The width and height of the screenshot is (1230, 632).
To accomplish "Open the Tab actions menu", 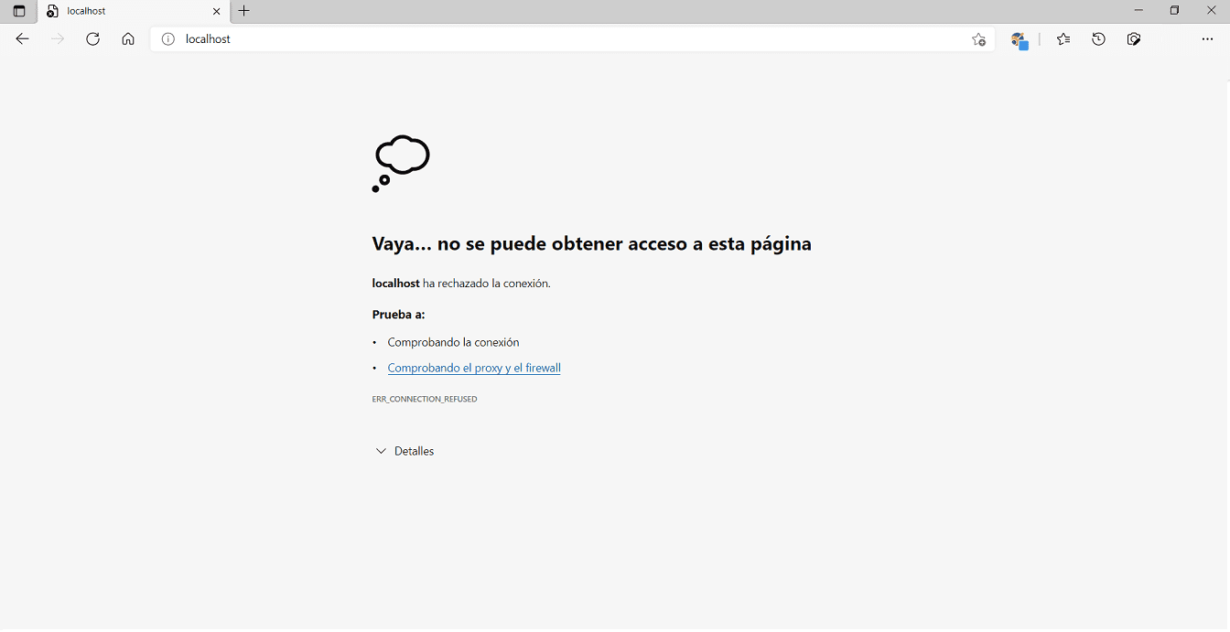I will click(18, 10).
